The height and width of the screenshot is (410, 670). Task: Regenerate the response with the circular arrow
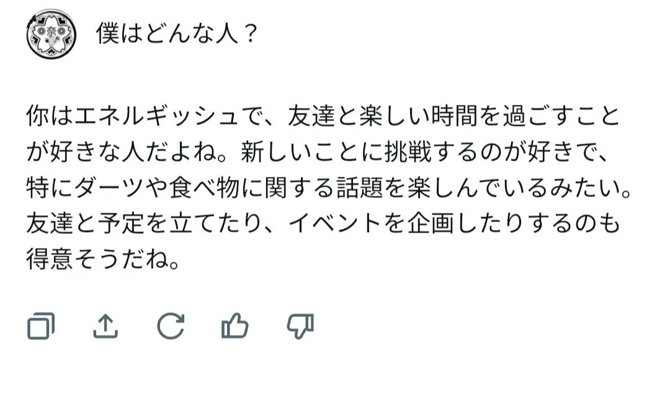point(170,326)
